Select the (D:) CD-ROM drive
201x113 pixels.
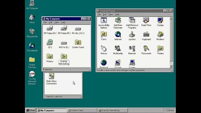point(50,44)
